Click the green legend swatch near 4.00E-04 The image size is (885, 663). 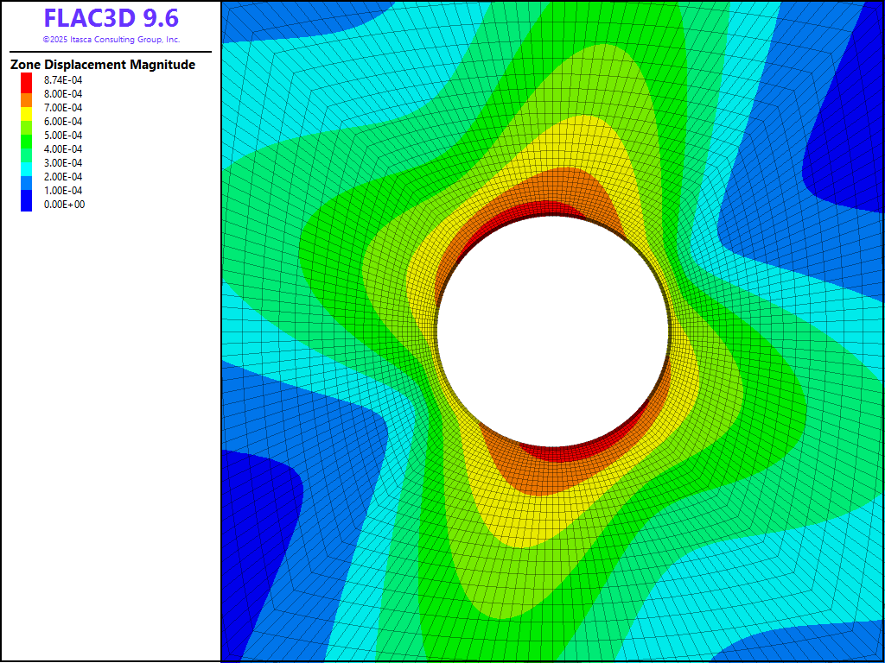(x=27, y=142)
